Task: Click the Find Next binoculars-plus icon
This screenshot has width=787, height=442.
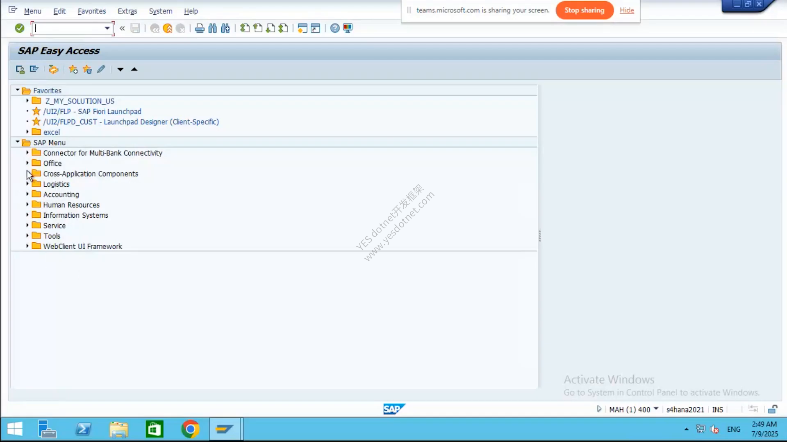Action: tap(225, 28)
